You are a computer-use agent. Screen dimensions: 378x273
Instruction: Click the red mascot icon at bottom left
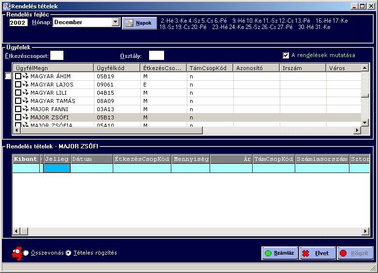click(x=16, y=252)
